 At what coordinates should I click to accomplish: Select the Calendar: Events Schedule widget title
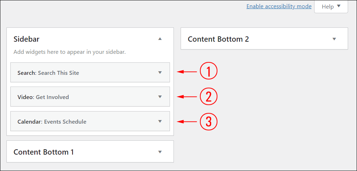(52, 122)
